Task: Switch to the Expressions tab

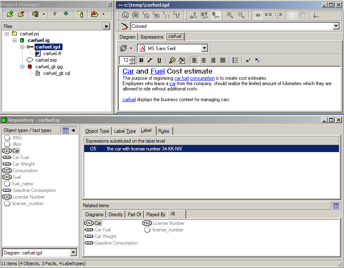Action: coord(152,37)
